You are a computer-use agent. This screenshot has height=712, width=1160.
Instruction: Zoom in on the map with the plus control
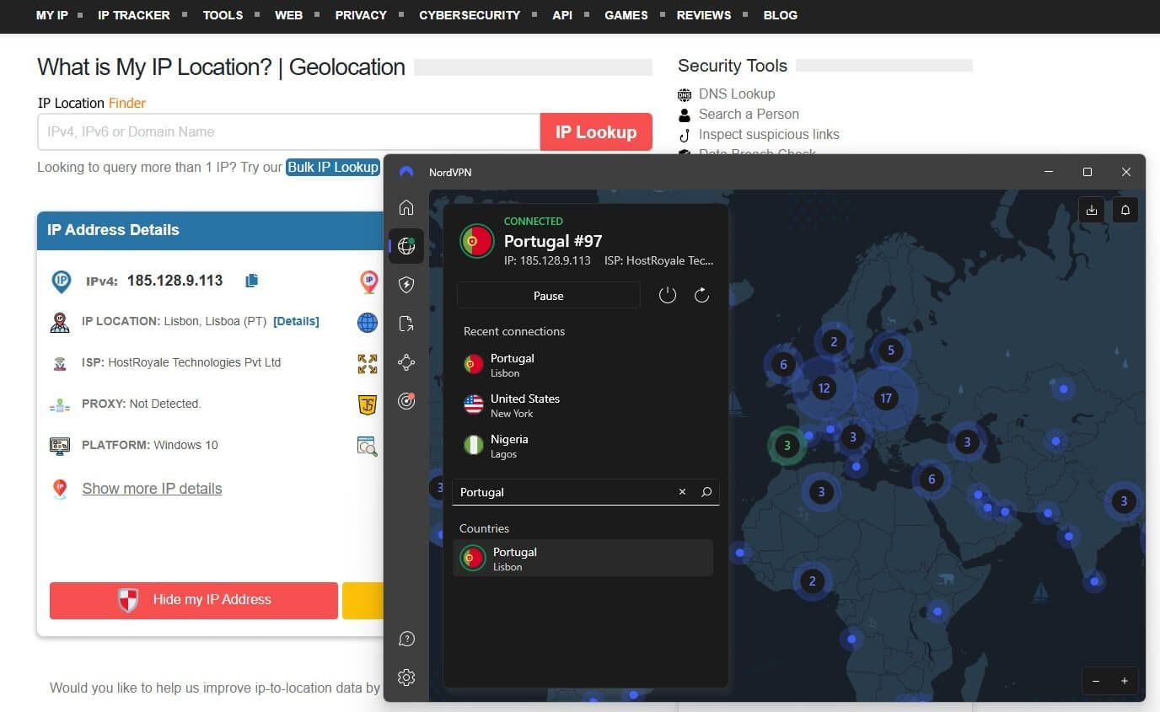(x=1124, y=681)
